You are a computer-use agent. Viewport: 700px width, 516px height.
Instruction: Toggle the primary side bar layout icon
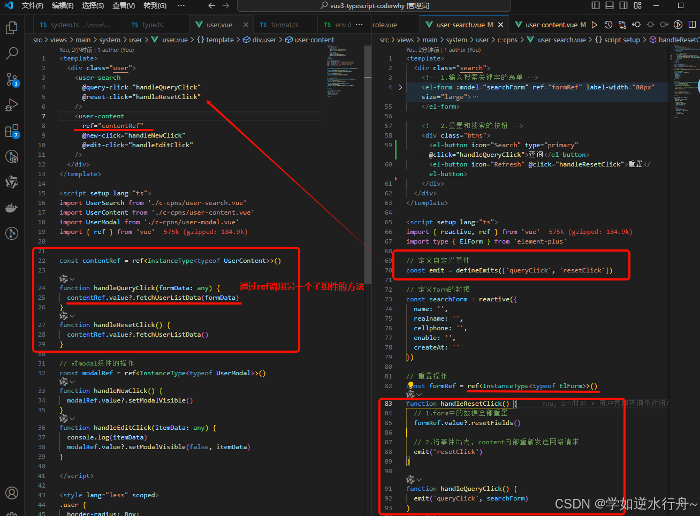pos(596,5)
